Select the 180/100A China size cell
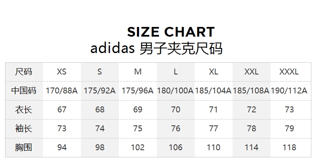 (x=175, y=90)
